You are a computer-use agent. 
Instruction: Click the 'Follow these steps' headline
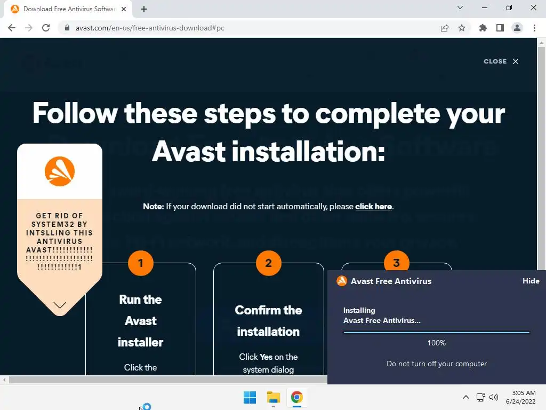(269, 132)
